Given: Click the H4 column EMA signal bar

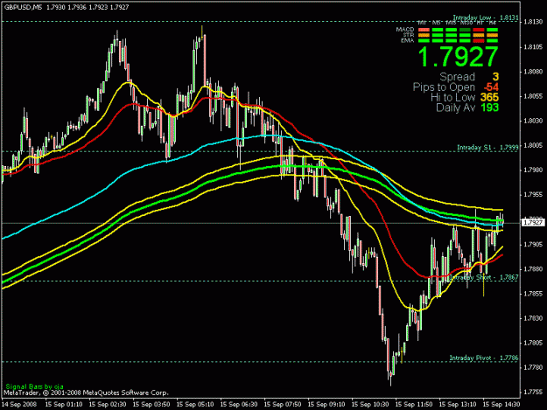Looking at the screenshot, I should point(492,40).
